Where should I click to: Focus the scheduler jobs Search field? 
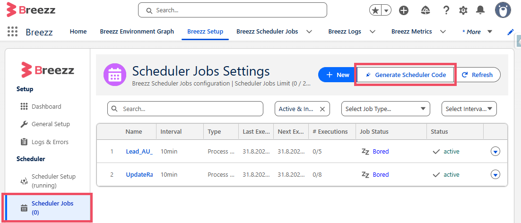(185, 109)
